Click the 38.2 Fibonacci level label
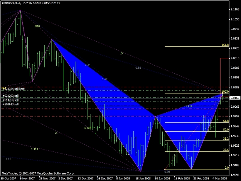The image size is (241, 181). pyautogui.click(x=226, y=139)
